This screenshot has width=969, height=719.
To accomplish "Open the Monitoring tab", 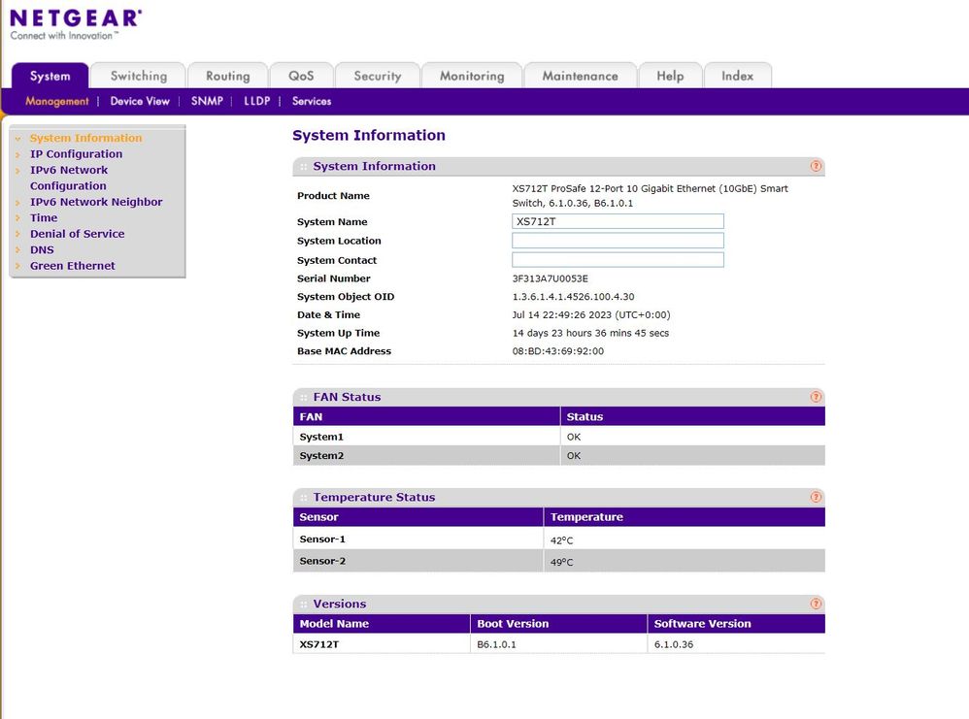I will point(472,76).
